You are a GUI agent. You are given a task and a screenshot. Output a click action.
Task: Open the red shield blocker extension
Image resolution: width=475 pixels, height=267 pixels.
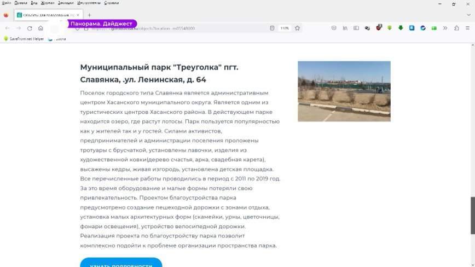click(379, 28)
